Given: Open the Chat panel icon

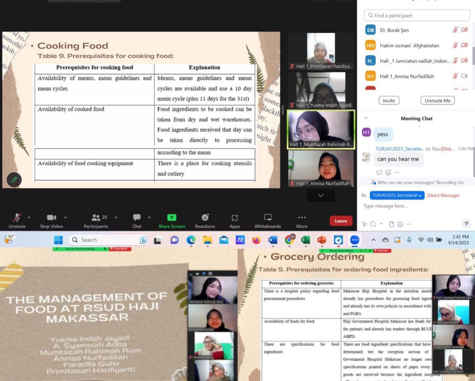Looking at the screenshot, I should click(137, 218).
